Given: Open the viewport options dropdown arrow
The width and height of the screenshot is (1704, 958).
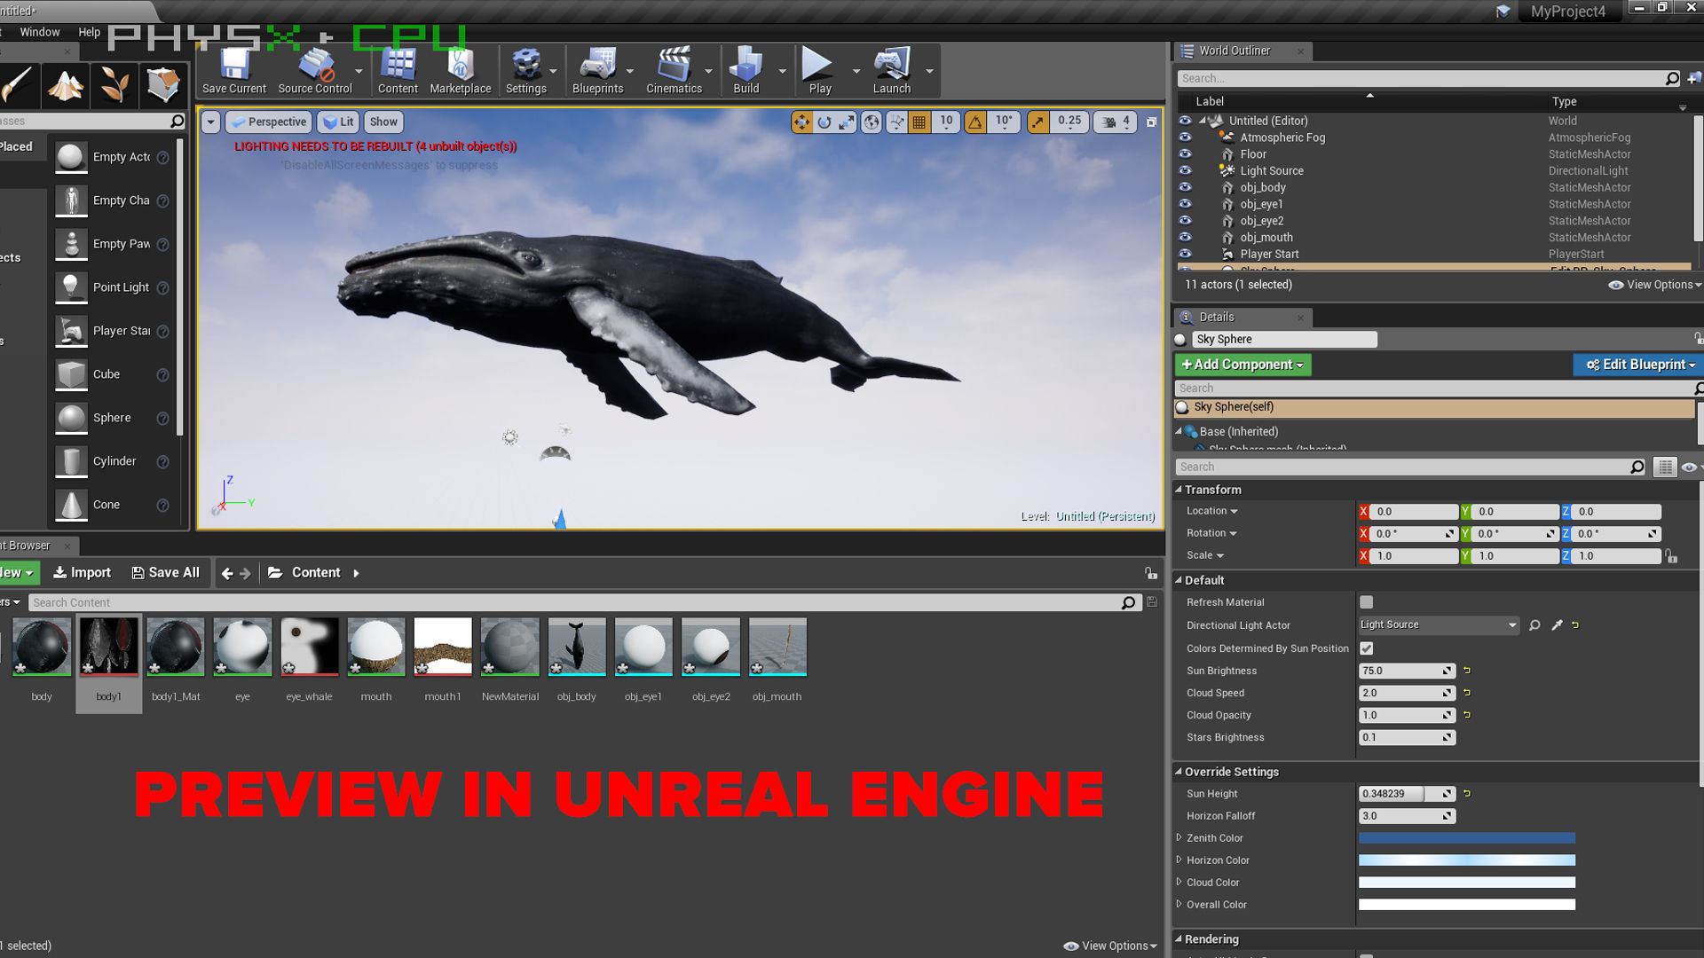Looking at the screenshot, I should pyautogui.click(x=211, y=122).
